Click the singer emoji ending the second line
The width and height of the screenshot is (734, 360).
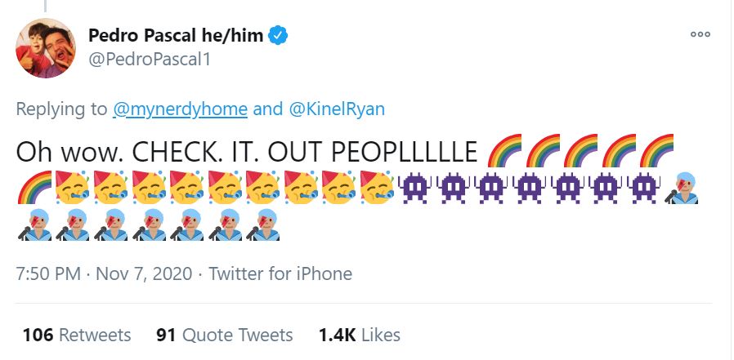click(x=685, y=189)
